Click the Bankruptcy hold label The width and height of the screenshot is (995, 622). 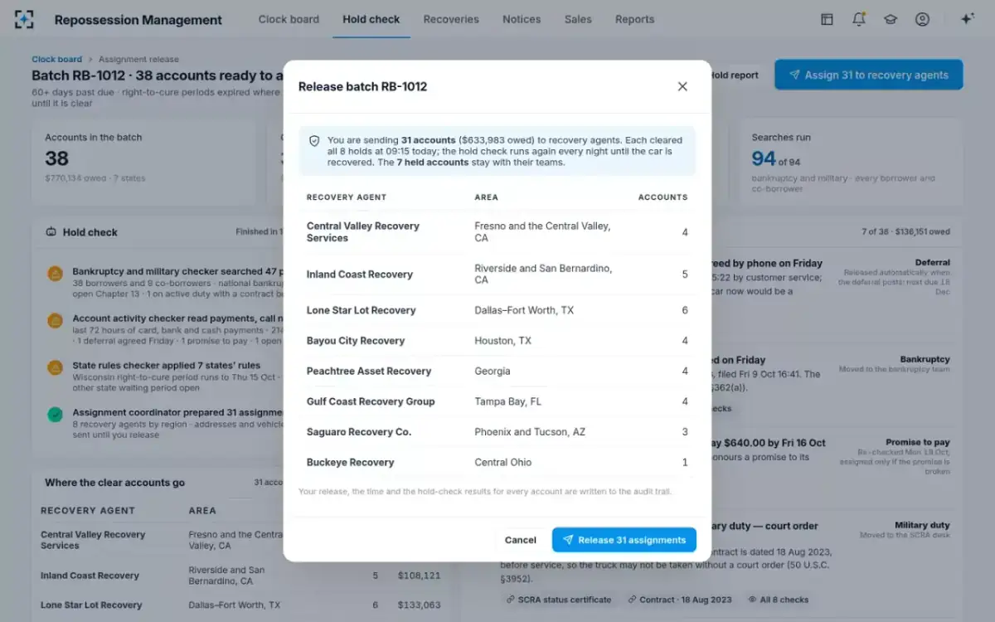[925, 359]
